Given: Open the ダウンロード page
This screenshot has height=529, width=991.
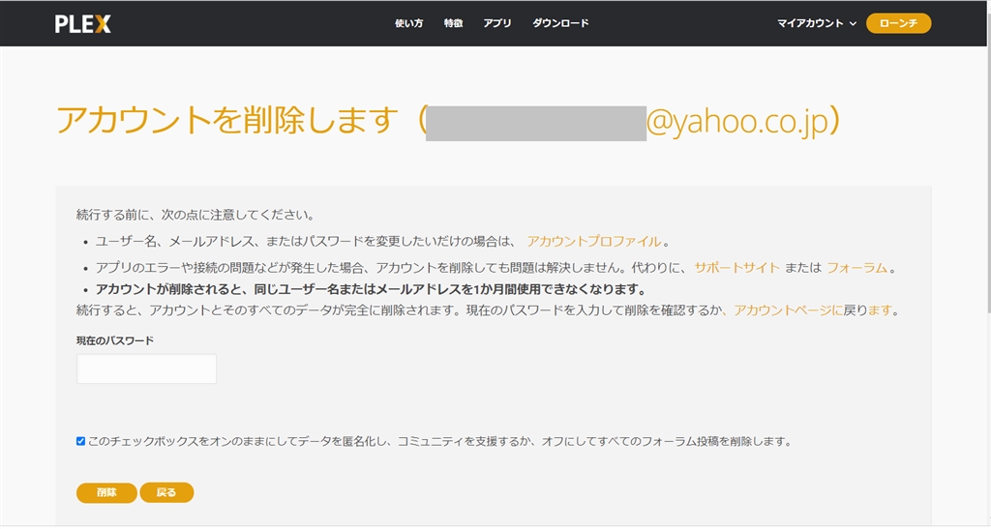Looking at the screenshot, I should [x=560, y=23].
